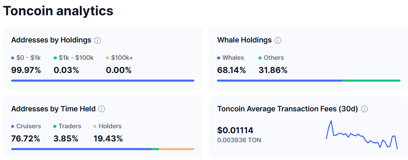Click the blue Whales legend dot

(219, 58)
